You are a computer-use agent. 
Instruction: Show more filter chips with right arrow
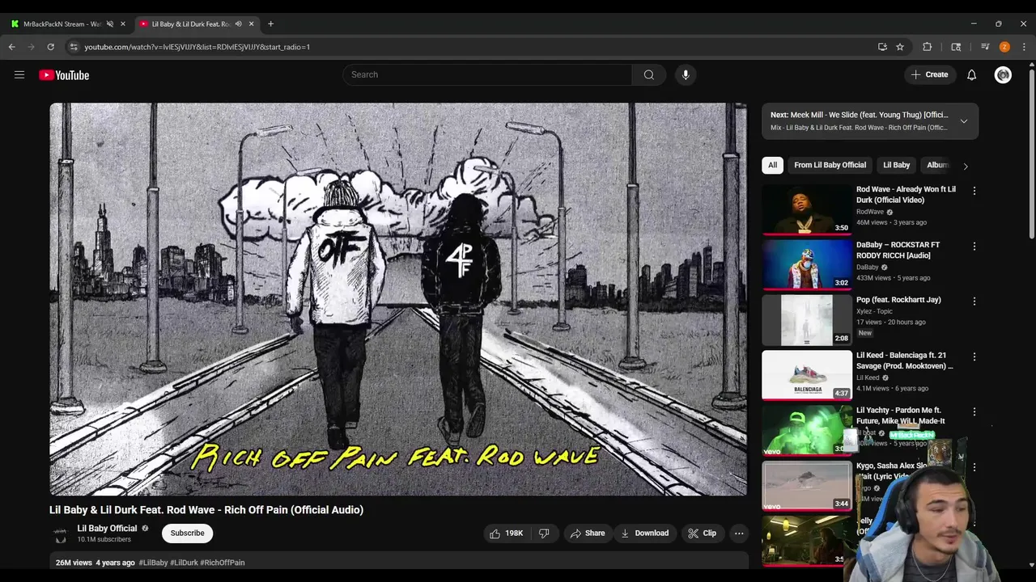pos(965,166)
